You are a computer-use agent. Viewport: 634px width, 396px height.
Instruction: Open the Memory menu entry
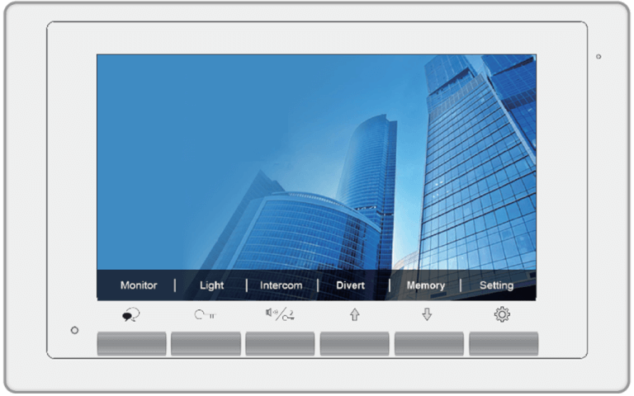pyautogui.click(x=425, y=285)
